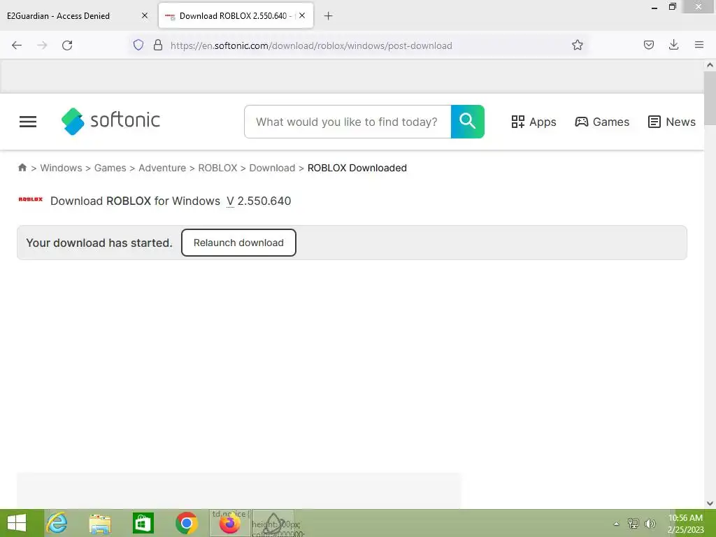Viewport: 716px width, 537px height.
Task: Click the ROBLOX logo icon
Action: pos(31,199)
